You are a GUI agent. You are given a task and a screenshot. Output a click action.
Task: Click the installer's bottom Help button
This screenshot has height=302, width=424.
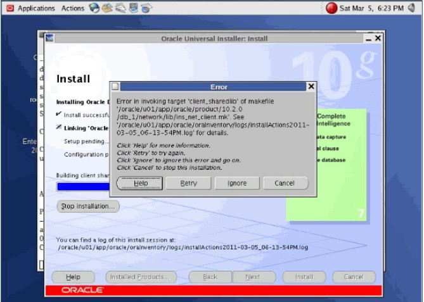(x=74, y=277)
